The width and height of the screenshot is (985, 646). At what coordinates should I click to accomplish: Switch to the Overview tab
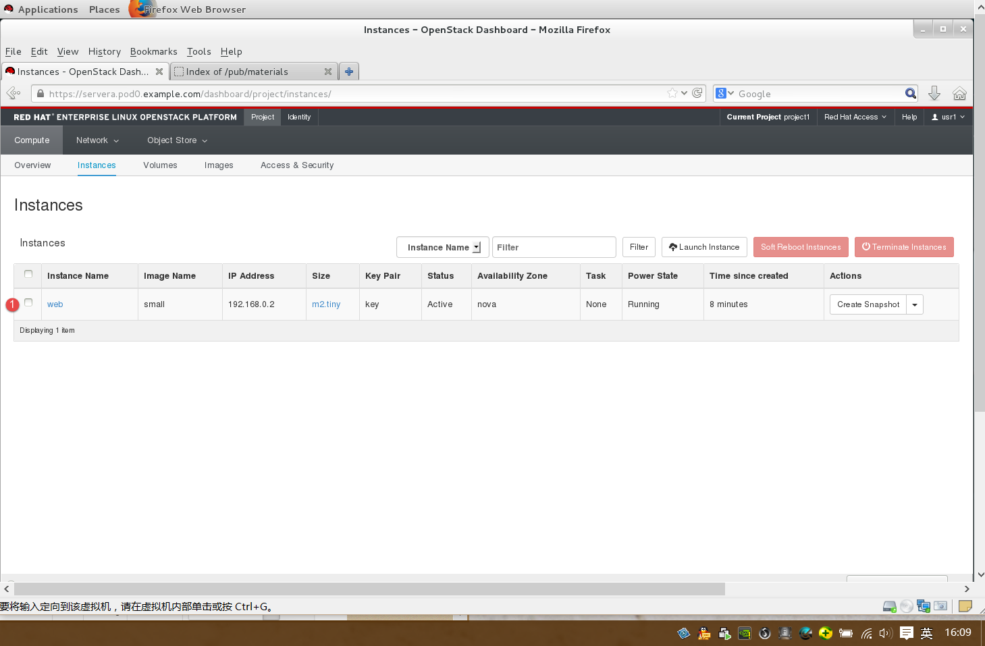(32, 165)
